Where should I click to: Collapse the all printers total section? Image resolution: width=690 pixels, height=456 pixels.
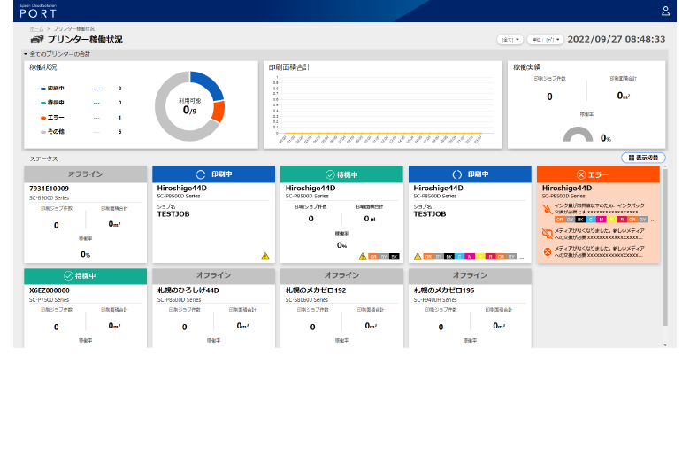(27, 54)
